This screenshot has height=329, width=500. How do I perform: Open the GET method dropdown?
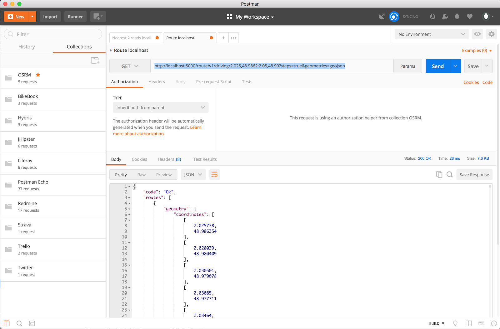pyautogui.click(x=130, y=66)
